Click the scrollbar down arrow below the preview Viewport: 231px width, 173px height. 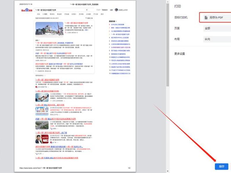(167, 171)
